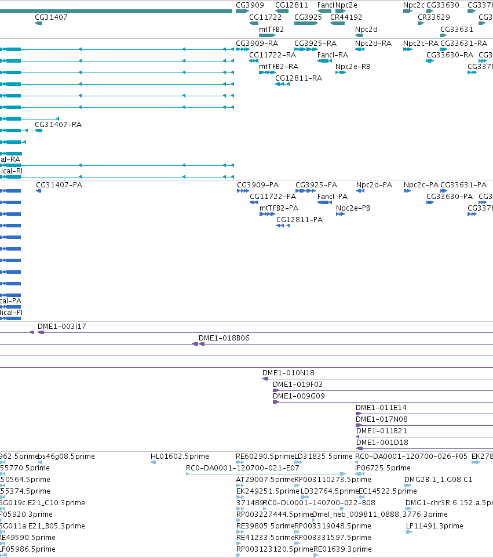This screenshot has height=558, width=493.
Task: Open the CG33630-RA transcript label
Action: pyautogui.click(x=450, y=55)
